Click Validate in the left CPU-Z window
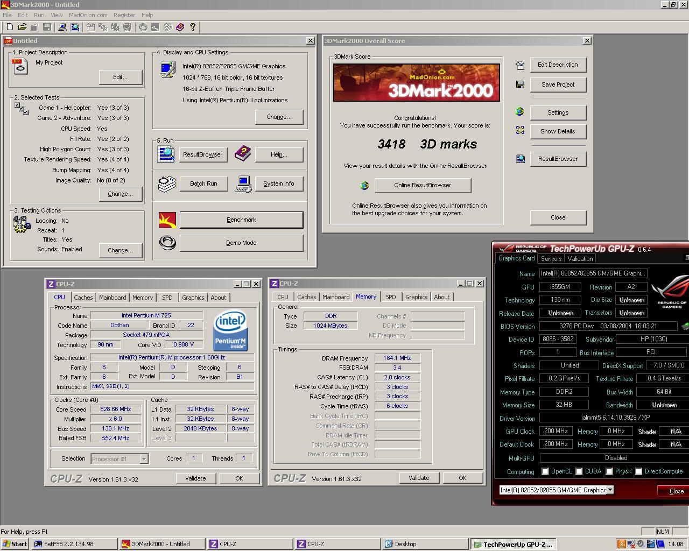Image resolution: width=689 pixels, height=551 pixels. click(195, 478)
